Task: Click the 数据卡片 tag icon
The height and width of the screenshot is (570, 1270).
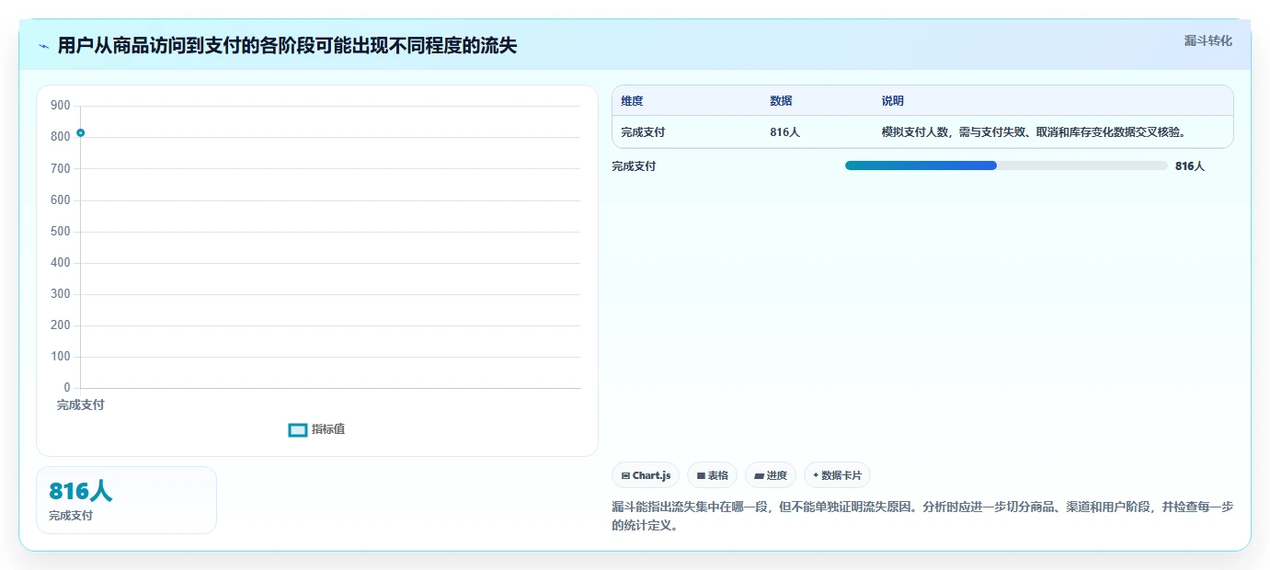Action: (816, 476)
